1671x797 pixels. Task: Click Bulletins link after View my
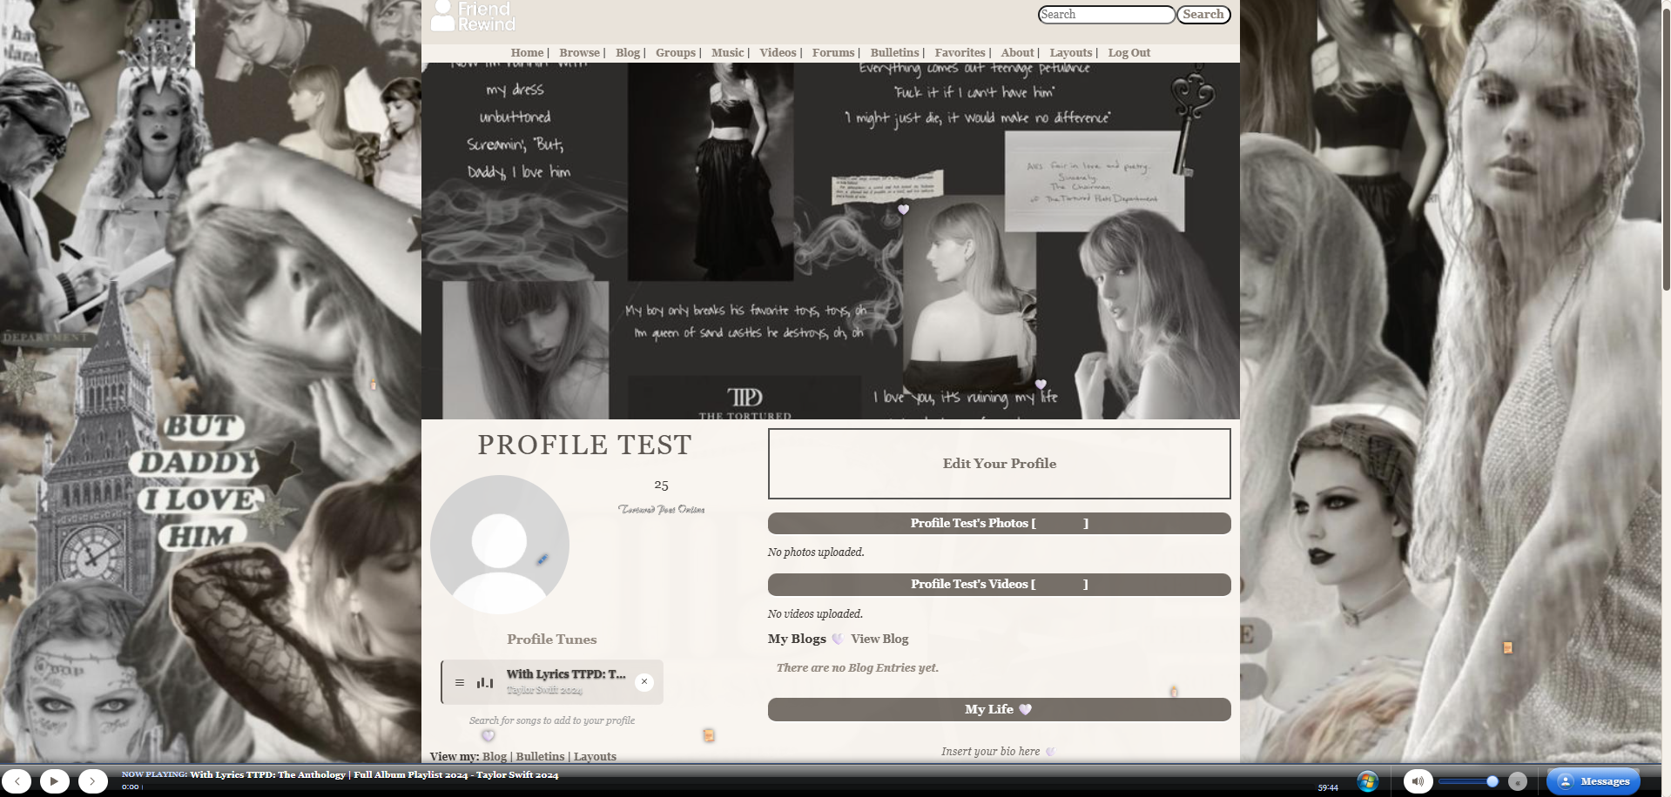click(540, 756)
